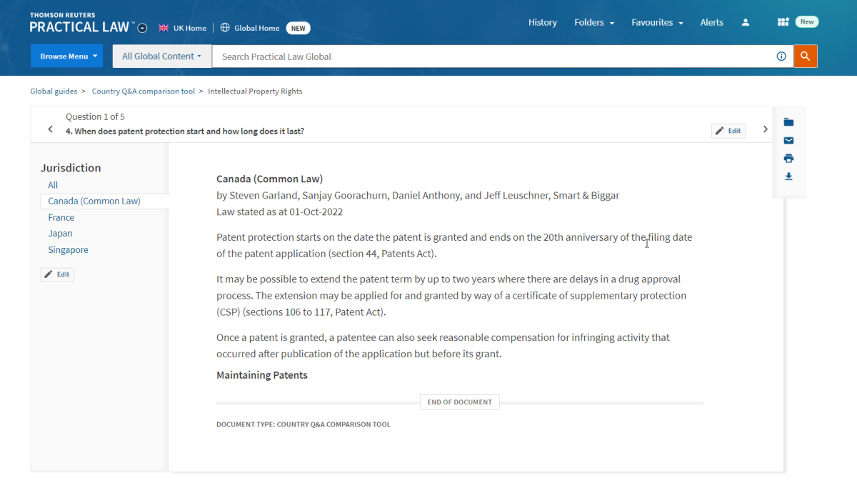Open Alerts in the top navigation
The width and height of the screenshot is (857, 483).
pyautogui.click(x=711, y=23)
